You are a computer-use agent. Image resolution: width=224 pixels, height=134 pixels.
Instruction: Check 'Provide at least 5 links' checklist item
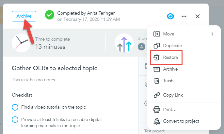pyautogui.click(x=15, y=120)
